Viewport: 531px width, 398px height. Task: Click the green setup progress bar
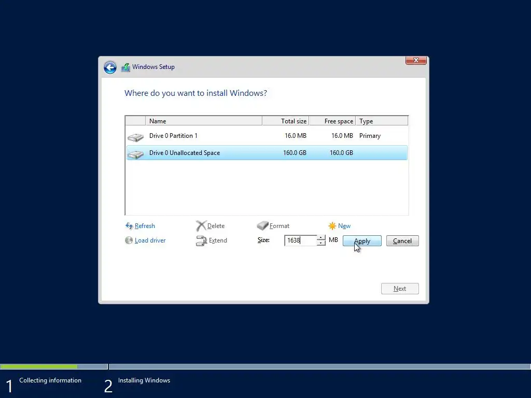click(38, 366)
